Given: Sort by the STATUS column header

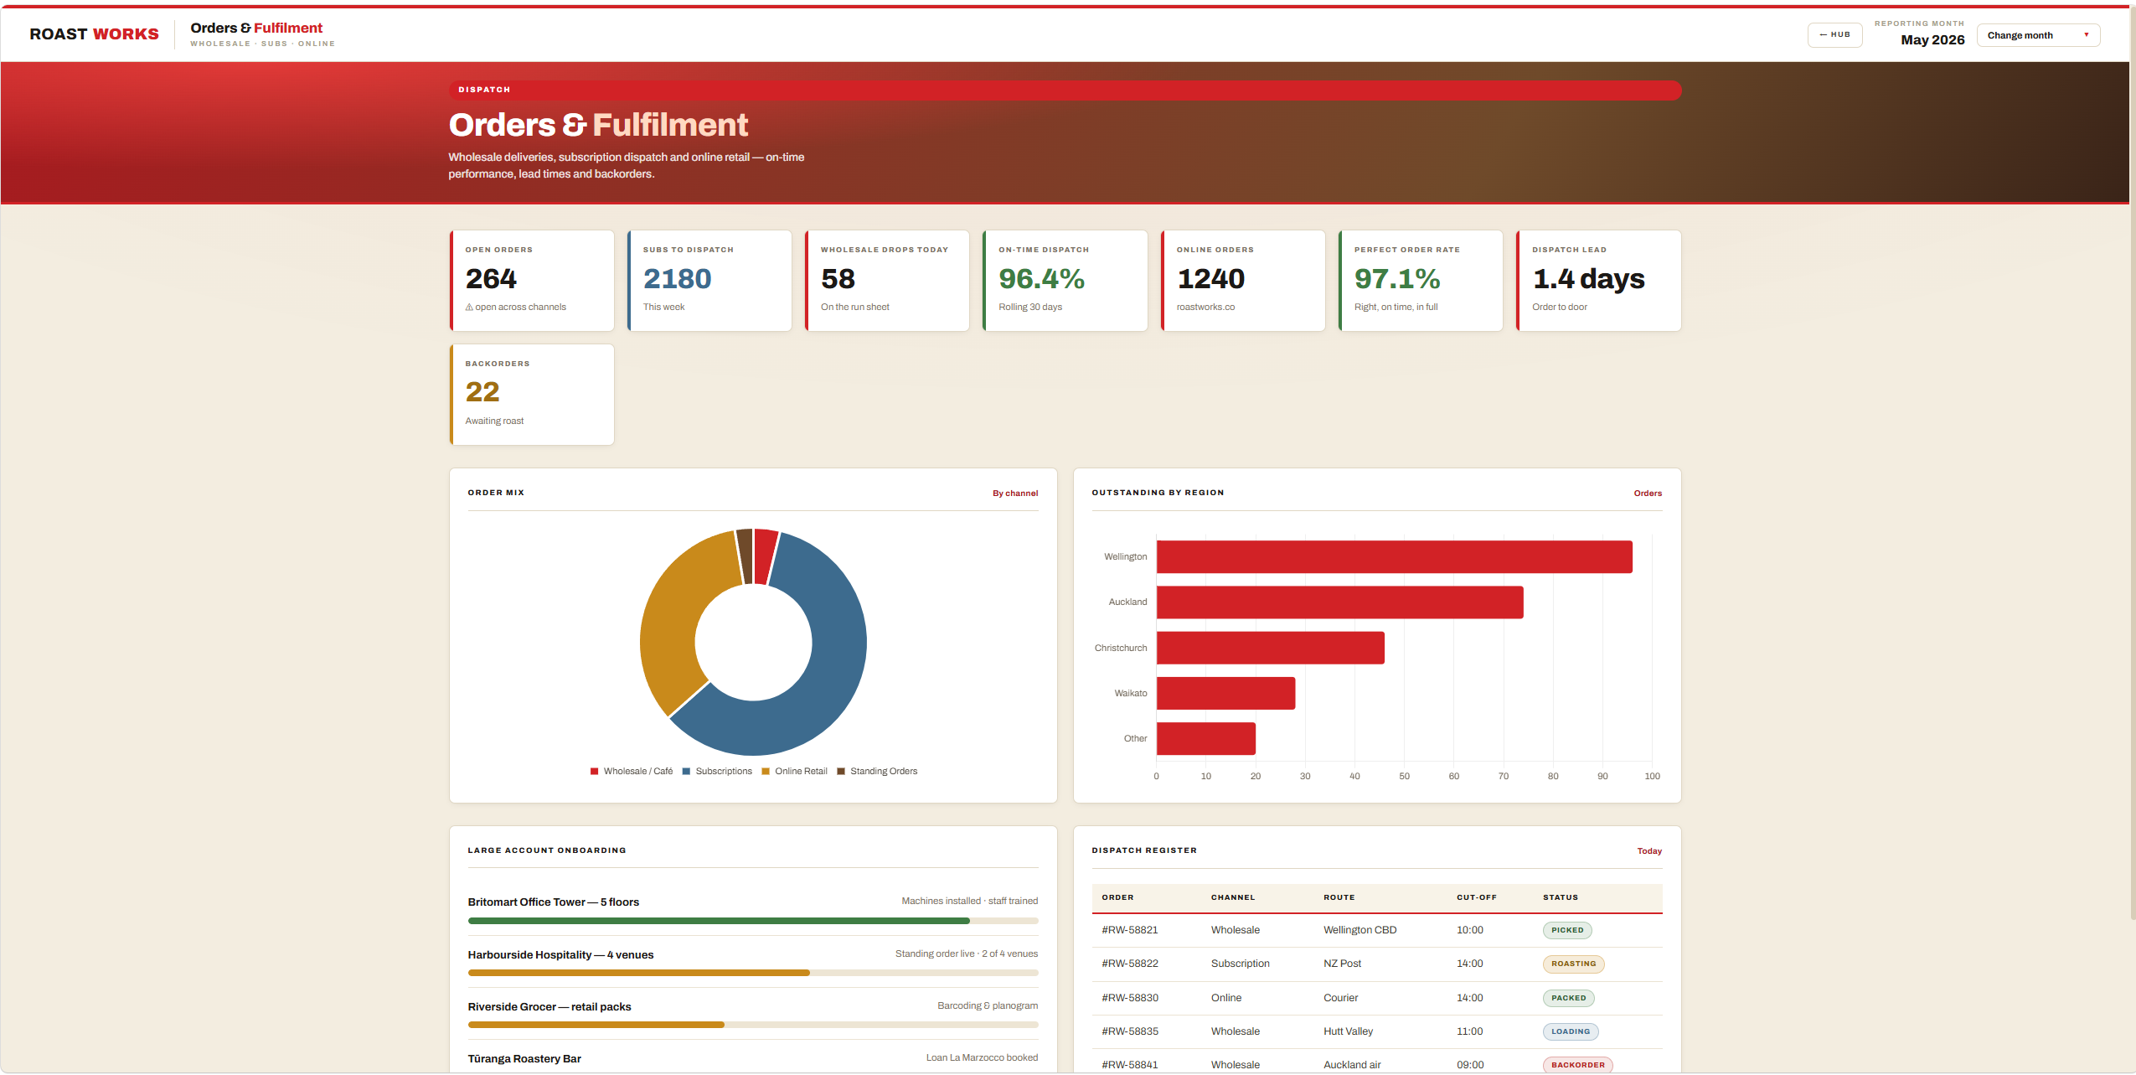Looking at the screenshot, I should tap(1560, 897).
